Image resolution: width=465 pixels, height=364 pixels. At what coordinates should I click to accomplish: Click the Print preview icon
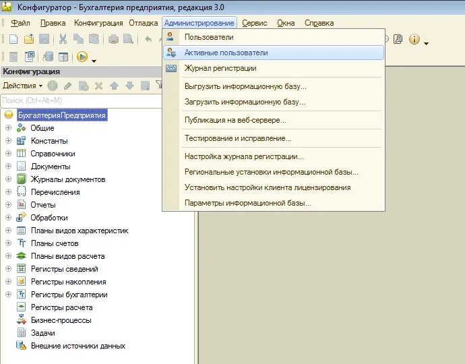(x=129, y=39)
